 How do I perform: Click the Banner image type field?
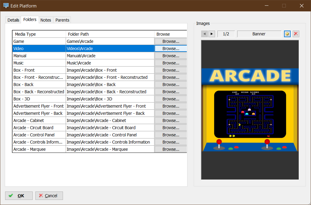tap(259, 34)
